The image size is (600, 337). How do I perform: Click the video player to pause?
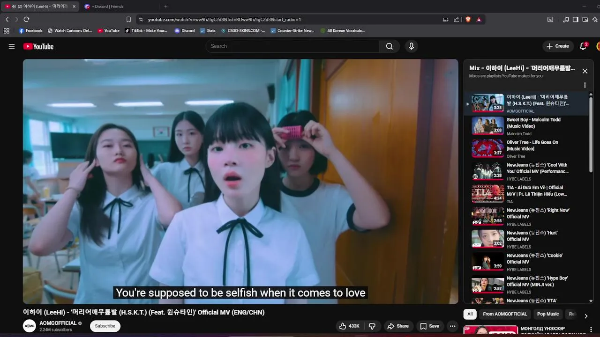(x=240, y=181)
